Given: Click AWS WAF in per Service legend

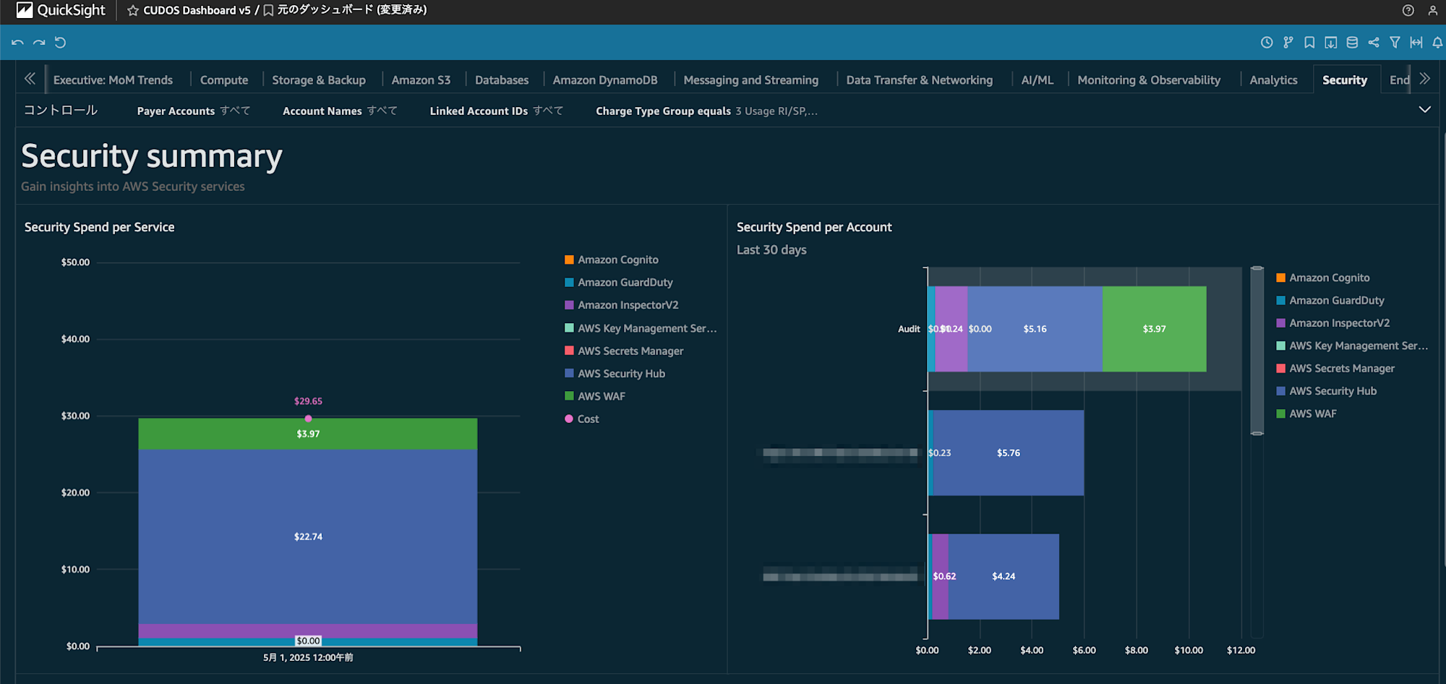Looking at the screenshot, I should coord(594,396).
